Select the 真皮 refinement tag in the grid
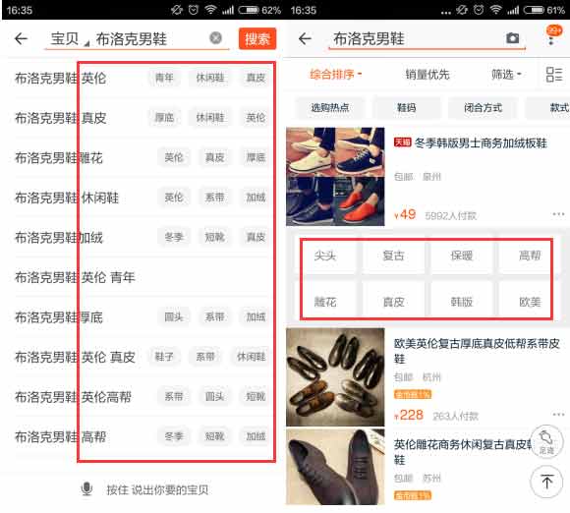Screen dimensions: 570x513 393,302
